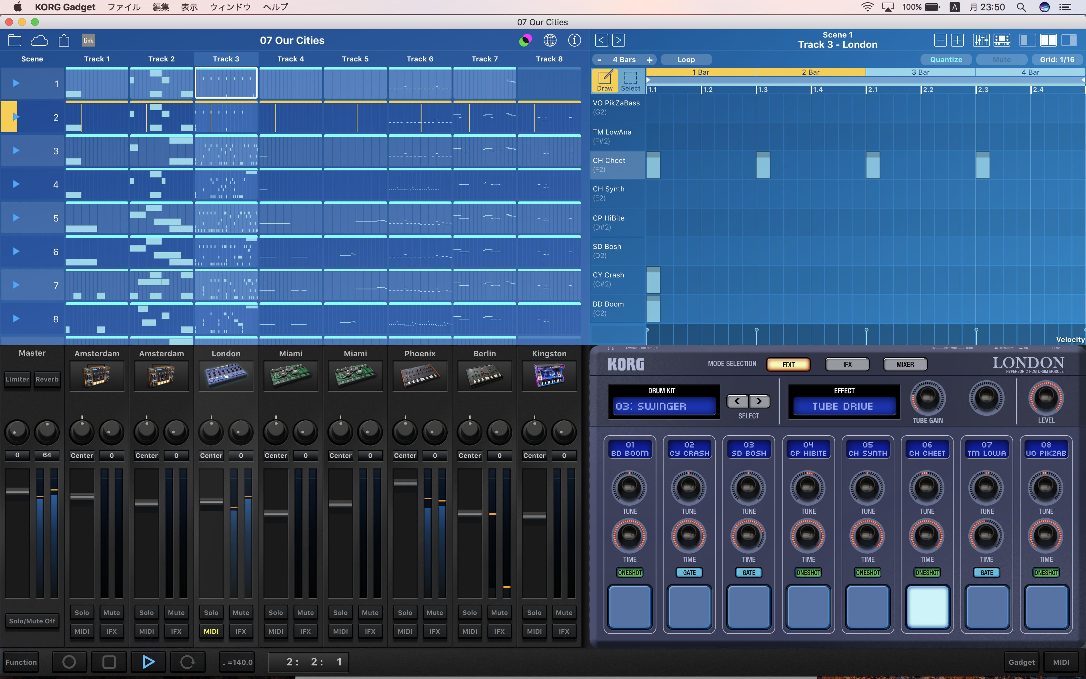Viewport: 1086px width, 679px height.
Task: Toggle the Master Limiter
Action: pyautogui.click(x=17, y=379)
